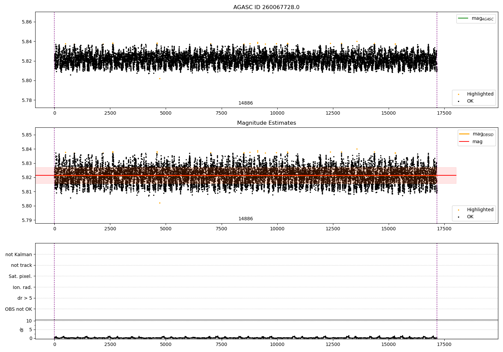
Task: Click the "Magnitude Estimates" plot title
Action: 266,123
